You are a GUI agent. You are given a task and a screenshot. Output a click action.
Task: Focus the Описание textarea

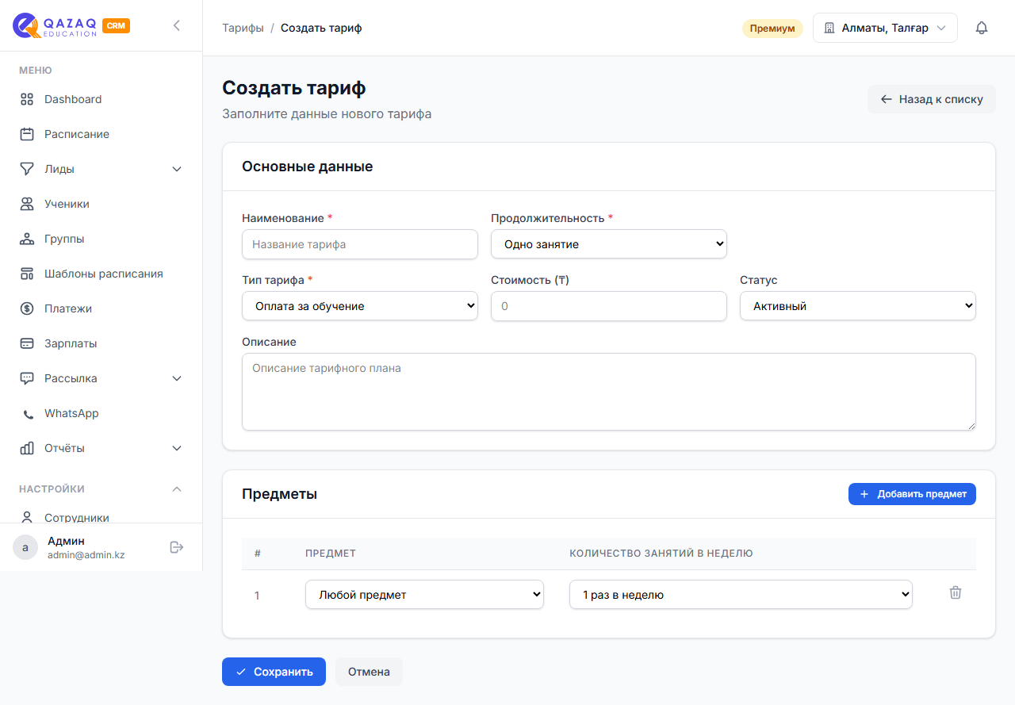point(609,392)
